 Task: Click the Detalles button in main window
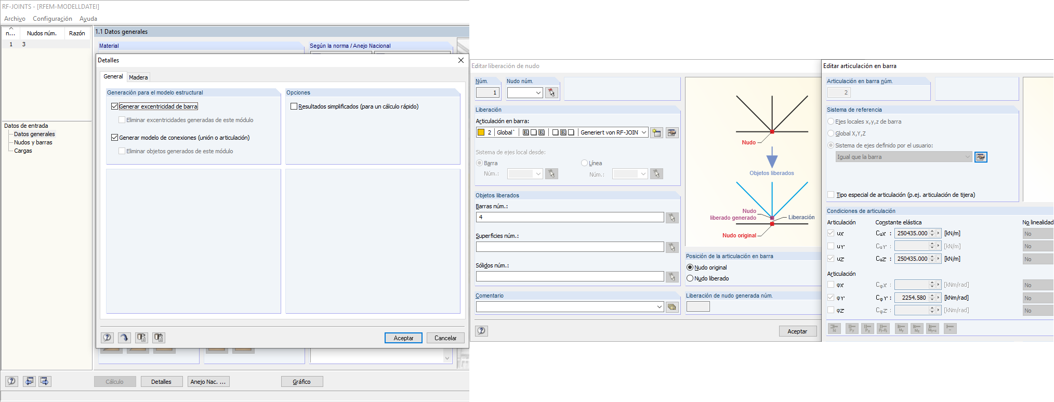162,381
